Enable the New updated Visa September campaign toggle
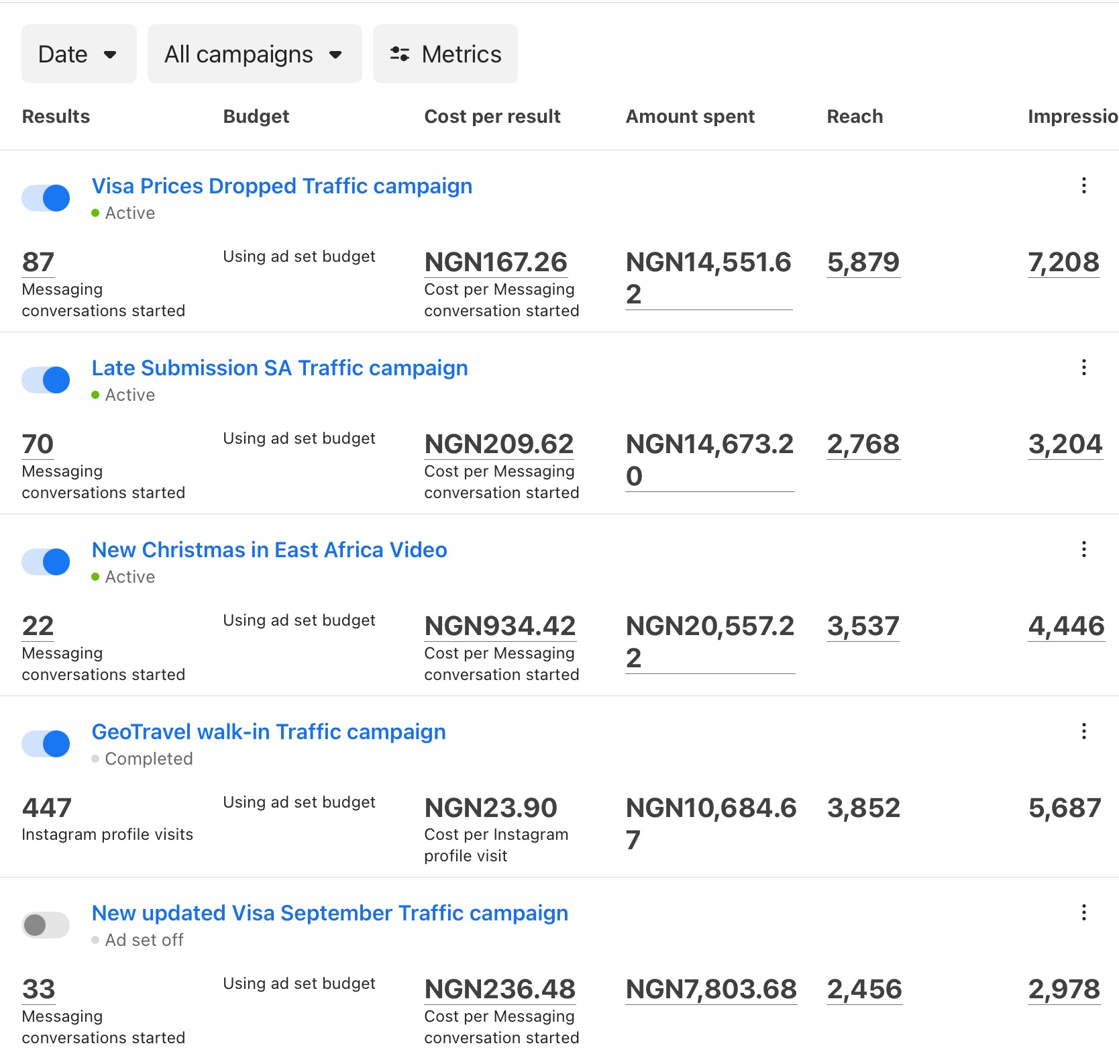The image size is (1119, 1056). (46, 925)
